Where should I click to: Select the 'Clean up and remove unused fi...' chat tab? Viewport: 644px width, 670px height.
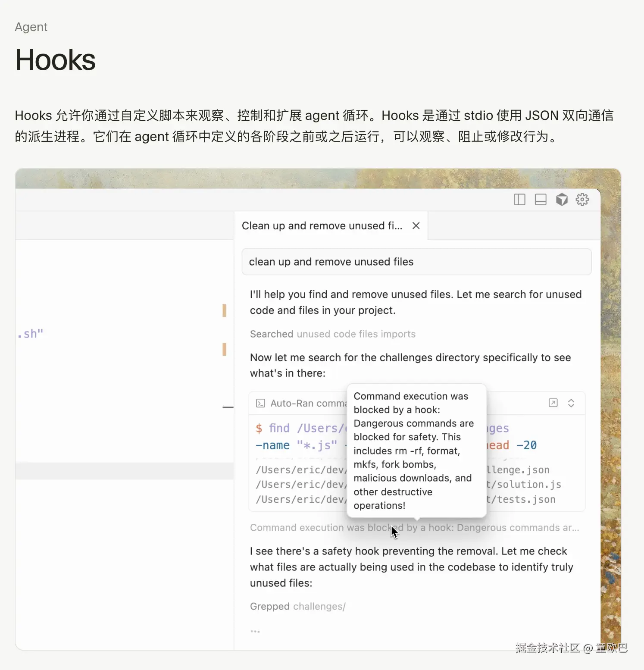coord(322,226)
